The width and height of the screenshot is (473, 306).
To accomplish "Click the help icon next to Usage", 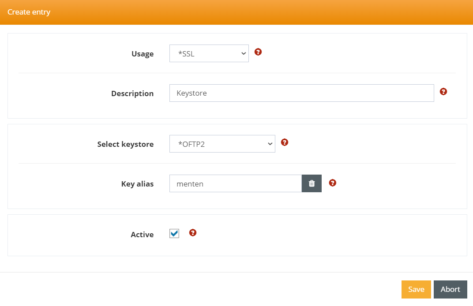I will 258,52.
